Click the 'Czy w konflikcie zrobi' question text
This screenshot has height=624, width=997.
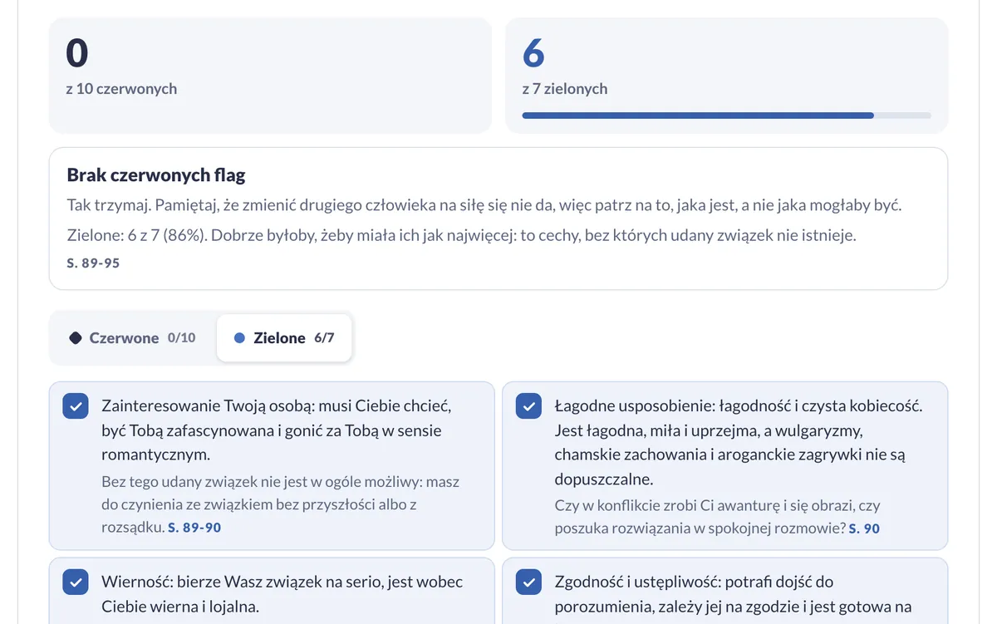point(718,517)
